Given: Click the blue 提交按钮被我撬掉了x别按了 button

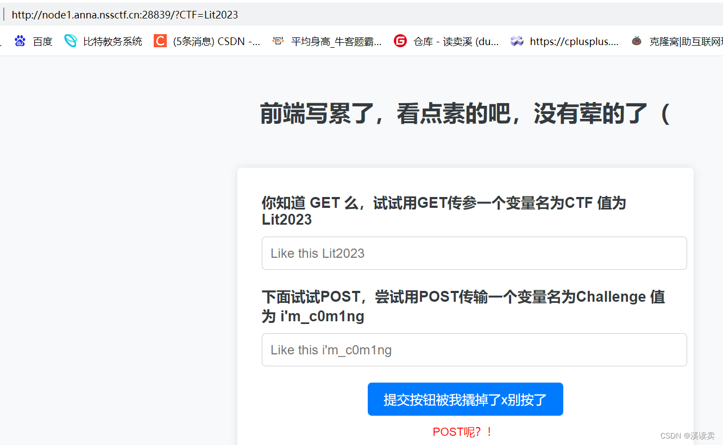Looking at the screenshot, I should (466, 399).
